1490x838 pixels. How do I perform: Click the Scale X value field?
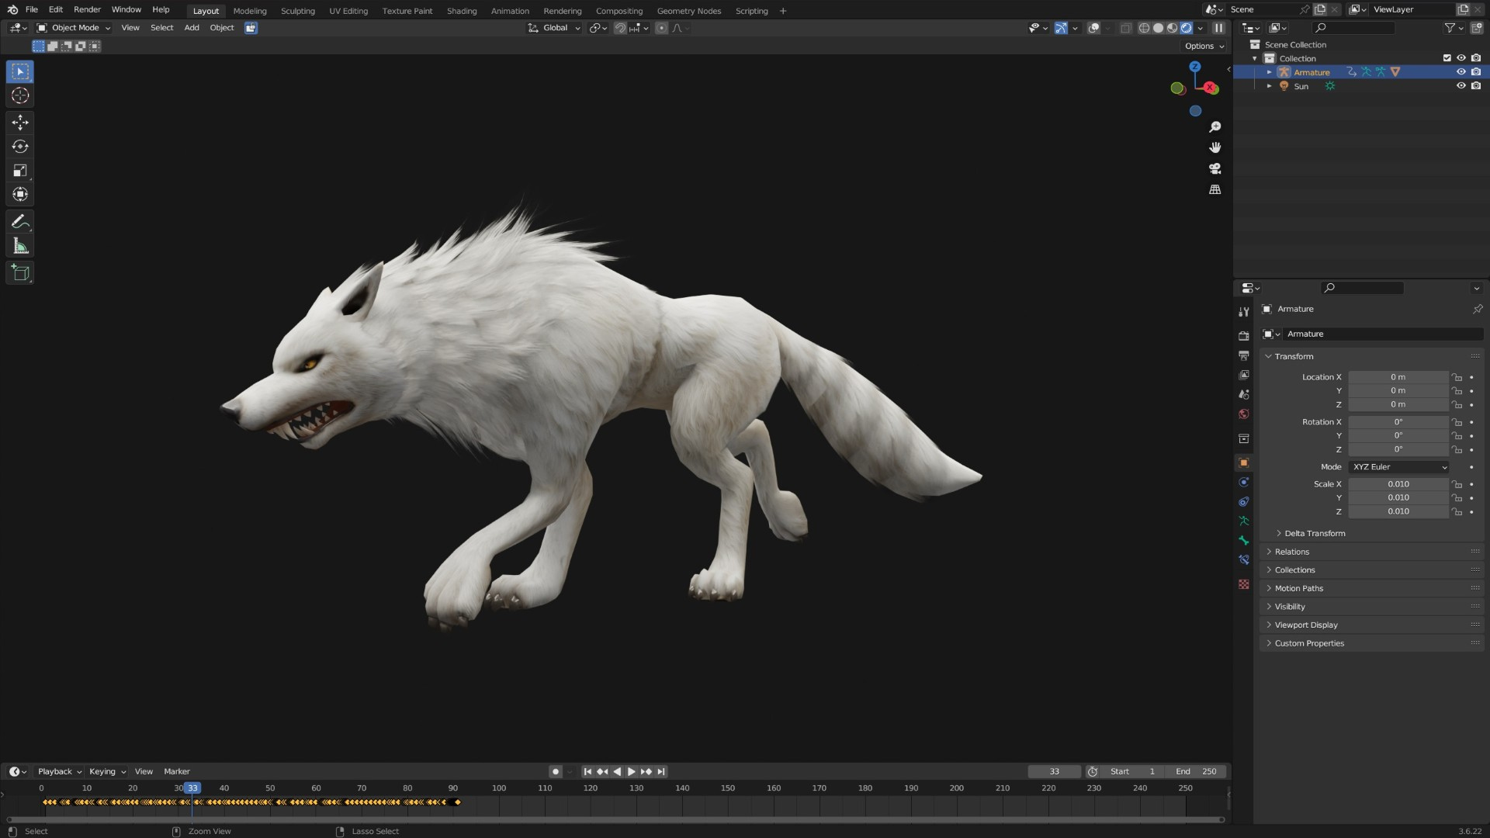pos(1398,484)
